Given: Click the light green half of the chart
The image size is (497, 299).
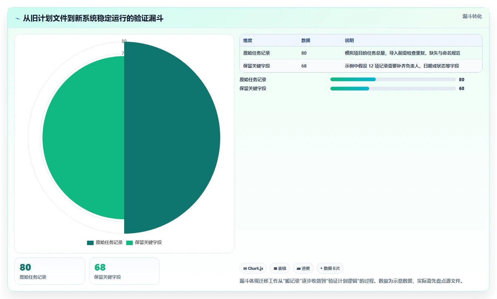Looking at the screenshot, I should (84, 138).
